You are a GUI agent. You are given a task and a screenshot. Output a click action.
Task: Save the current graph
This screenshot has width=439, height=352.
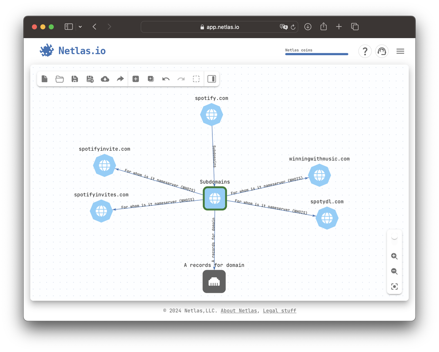point(75,79)
